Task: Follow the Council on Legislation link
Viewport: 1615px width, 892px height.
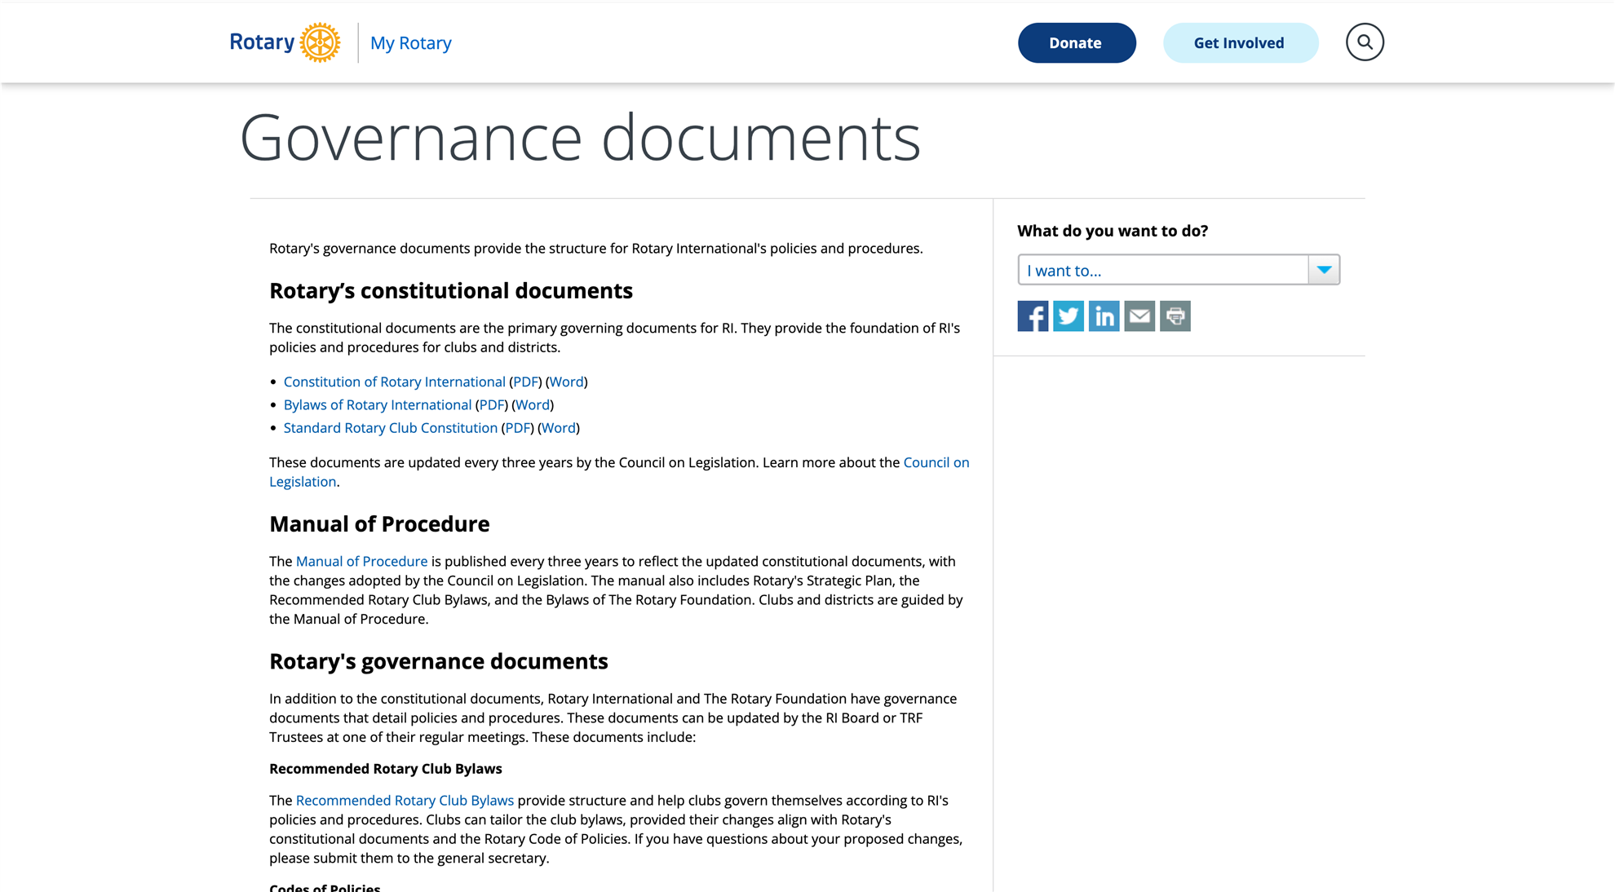Action: pyautogui.click(x=936, y=462)
